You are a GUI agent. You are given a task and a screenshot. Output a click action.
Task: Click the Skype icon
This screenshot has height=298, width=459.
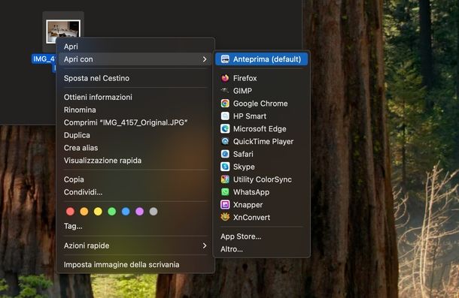coord(225,167)
